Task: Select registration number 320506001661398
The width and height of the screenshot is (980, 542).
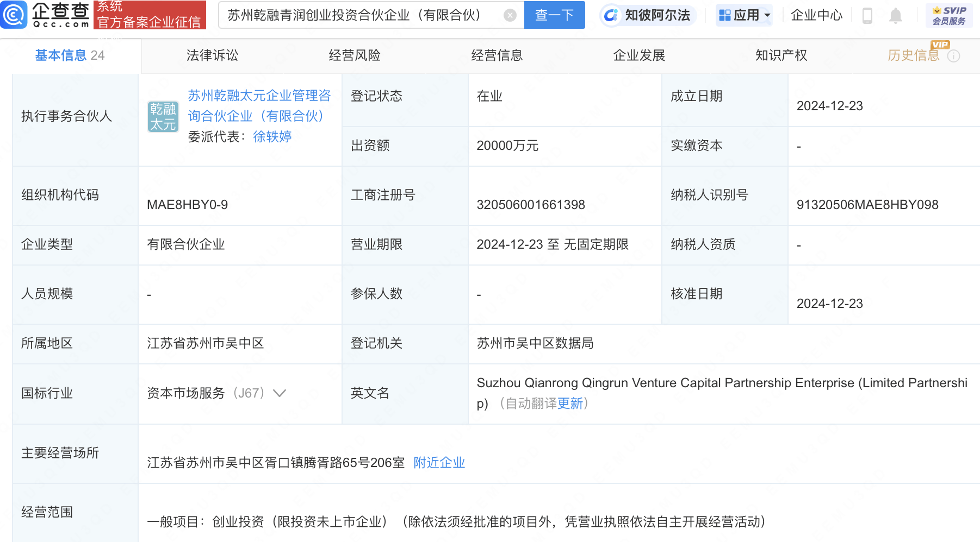Action: pyautogui.click(x=531, y=205)
